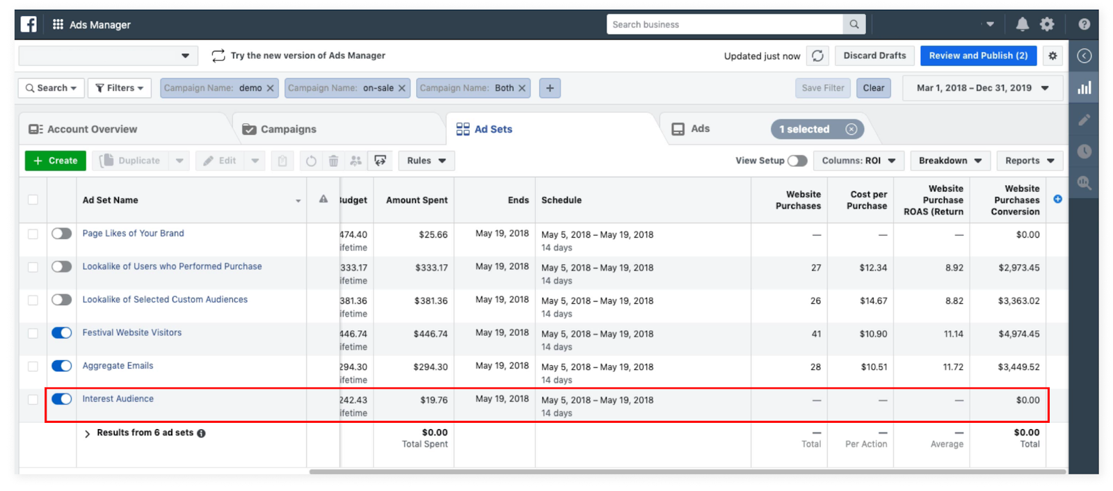Image resolution: width=1113 pixels, height=491 pixels.
Task: Toggle on Lookalike of Users who Performed Purchase
Action: pos(62,266)
